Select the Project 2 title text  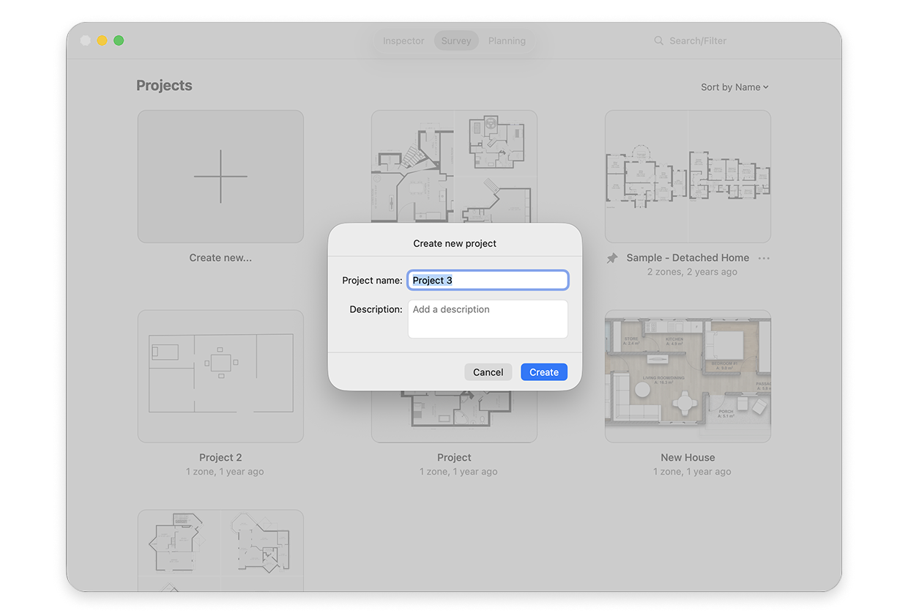click(220, 457)
